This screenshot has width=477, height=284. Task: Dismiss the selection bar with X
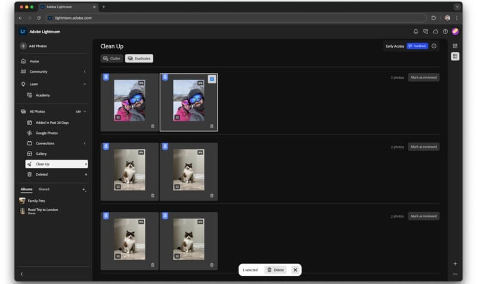pyautogui.click(x=295, y=270)
